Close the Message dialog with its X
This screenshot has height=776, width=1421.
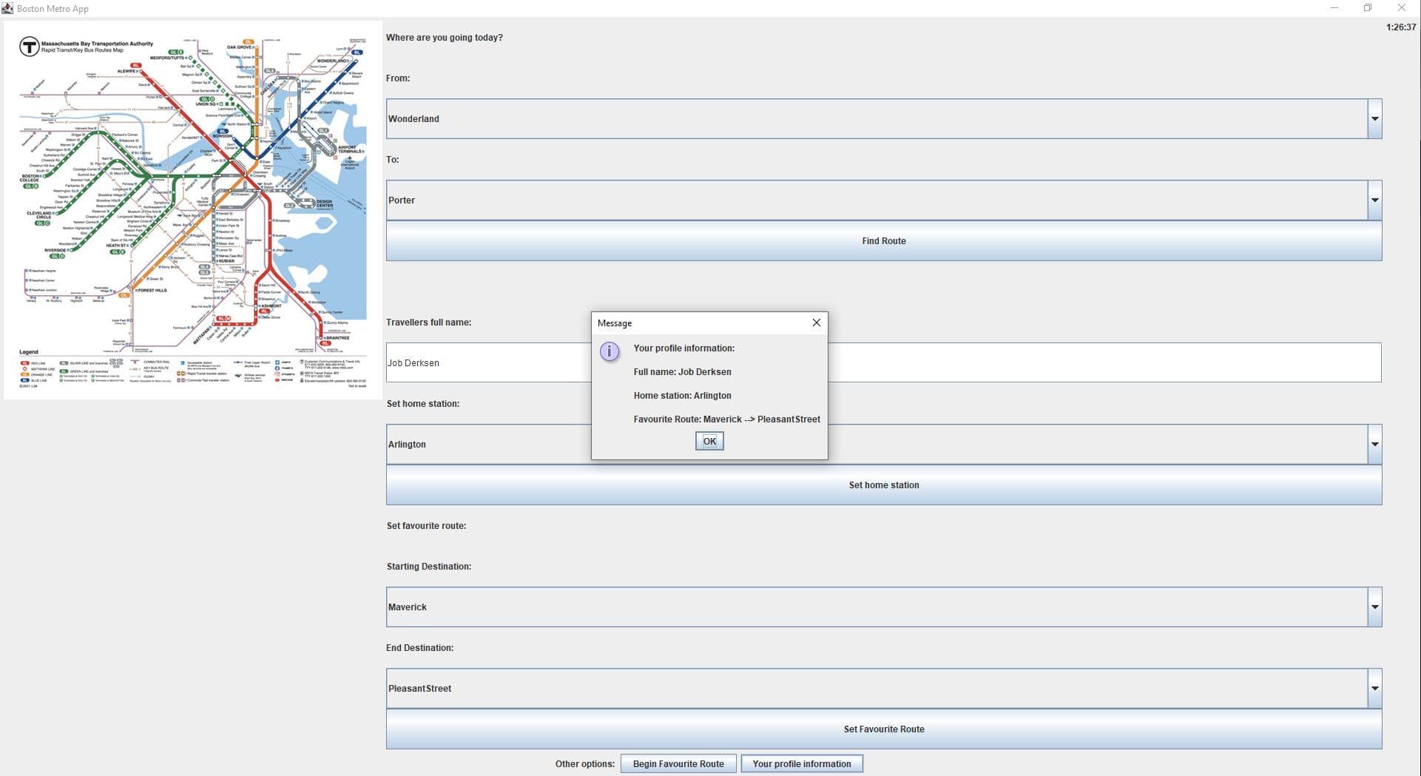pos(816,323)
